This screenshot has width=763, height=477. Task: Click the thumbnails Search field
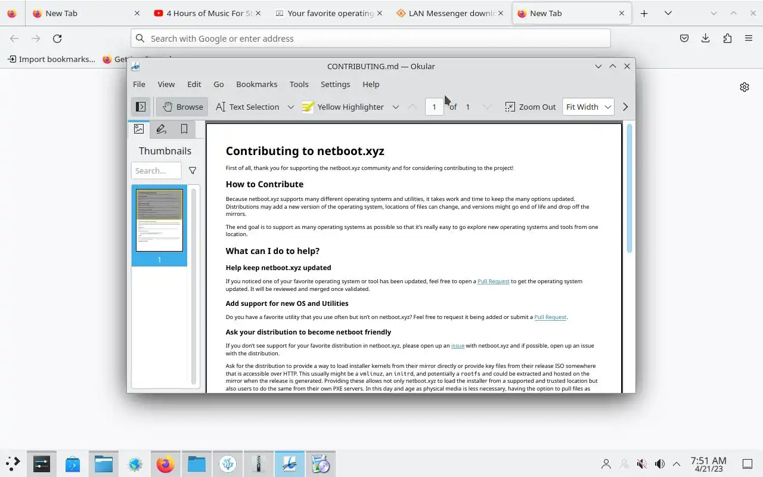156,171
